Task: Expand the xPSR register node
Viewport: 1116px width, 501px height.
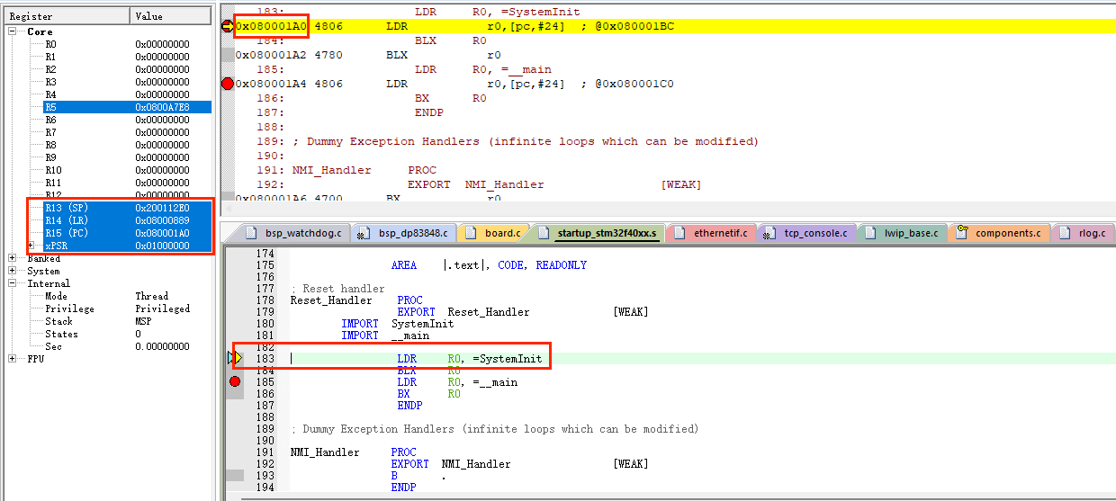Action: pyautogui.click(x=31, y=246)
